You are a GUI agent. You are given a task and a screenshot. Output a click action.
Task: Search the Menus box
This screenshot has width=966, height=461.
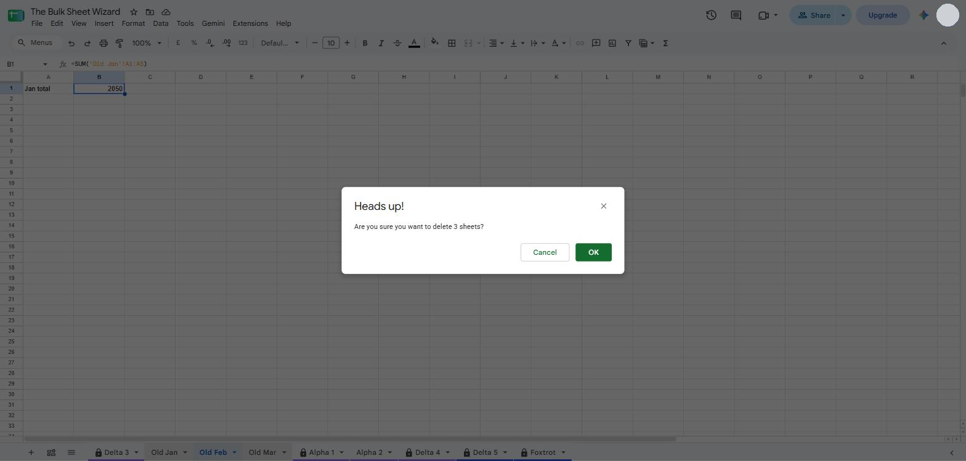tap(36, 43)
